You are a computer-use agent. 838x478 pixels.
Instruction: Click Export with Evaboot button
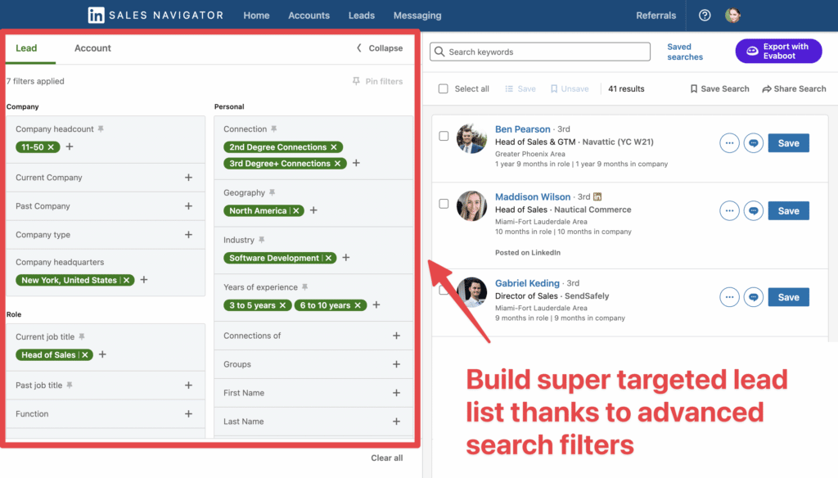pos(779,51)
